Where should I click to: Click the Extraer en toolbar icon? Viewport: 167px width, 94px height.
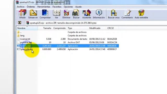click(33, 13)
